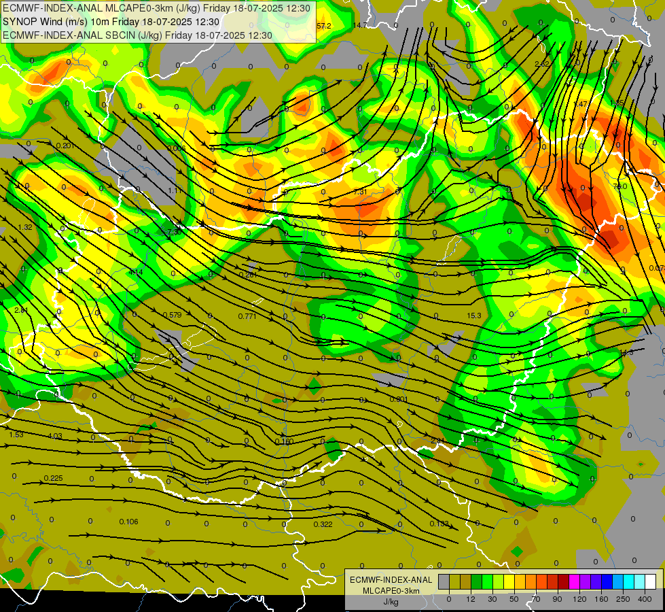The image size is (665, 612).
Task: Click the legend tick value 90
Action: (x=557, y=599)
